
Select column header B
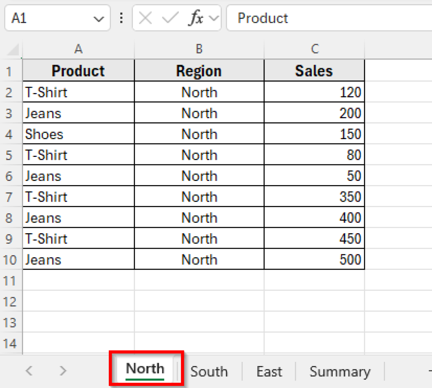[199, 49]
